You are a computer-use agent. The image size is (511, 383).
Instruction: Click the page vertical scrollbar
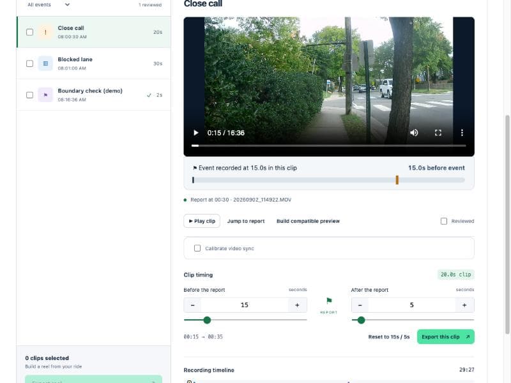(507, 225)
